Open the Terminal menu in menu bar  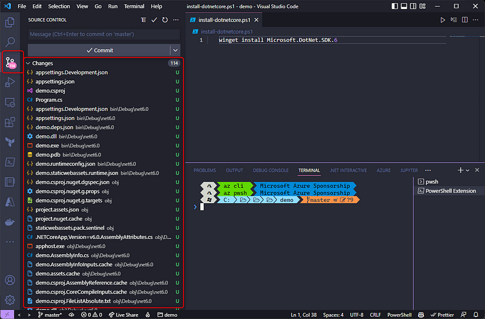tap(134, 6)
